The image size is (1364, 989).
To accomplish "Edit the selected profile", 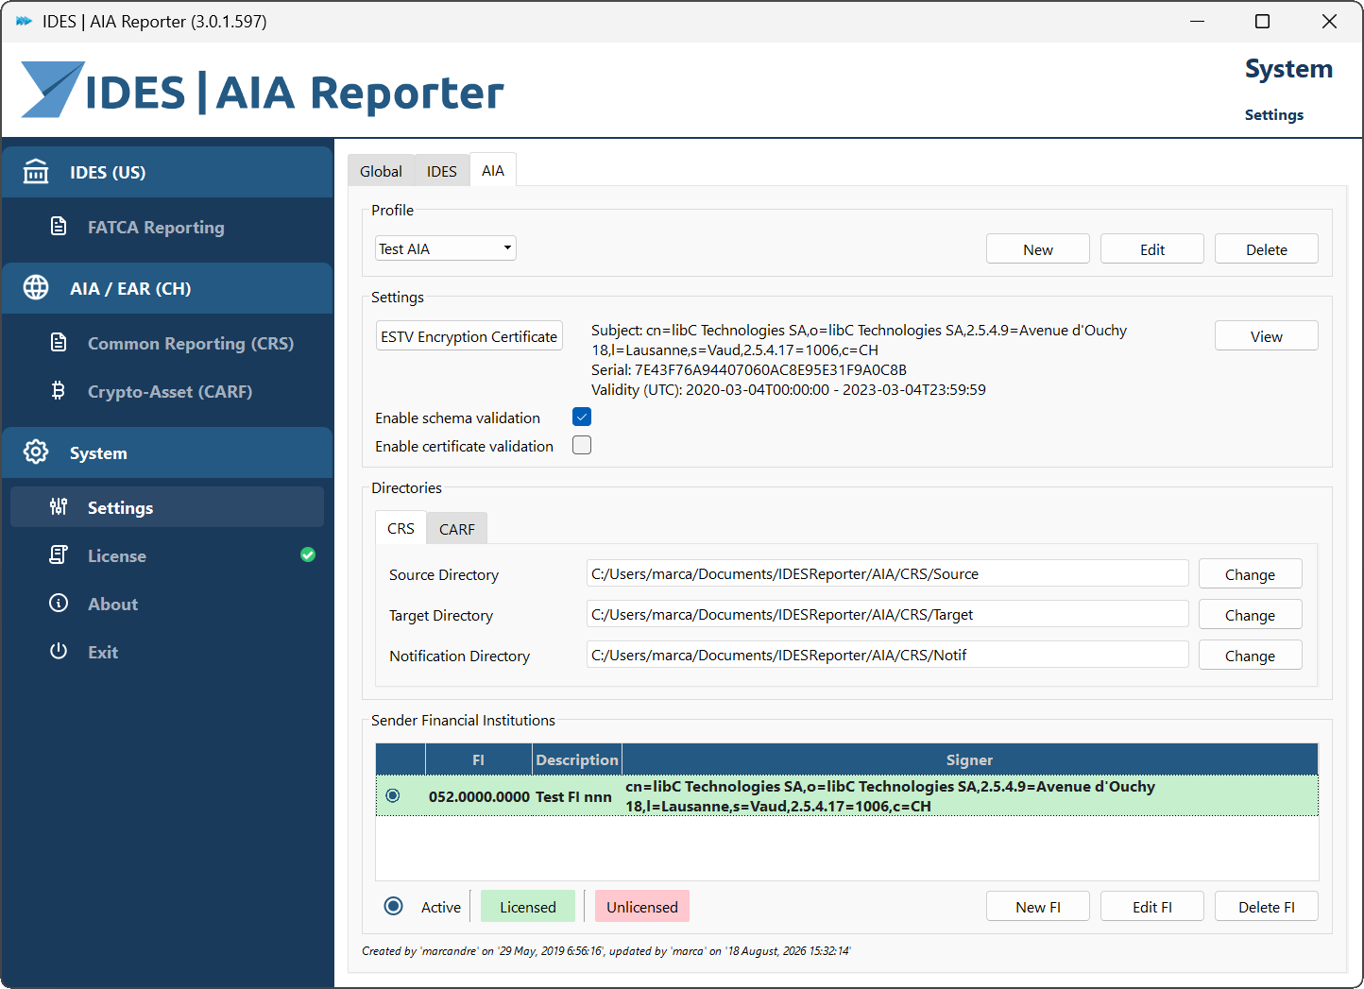I will 1152,249.
